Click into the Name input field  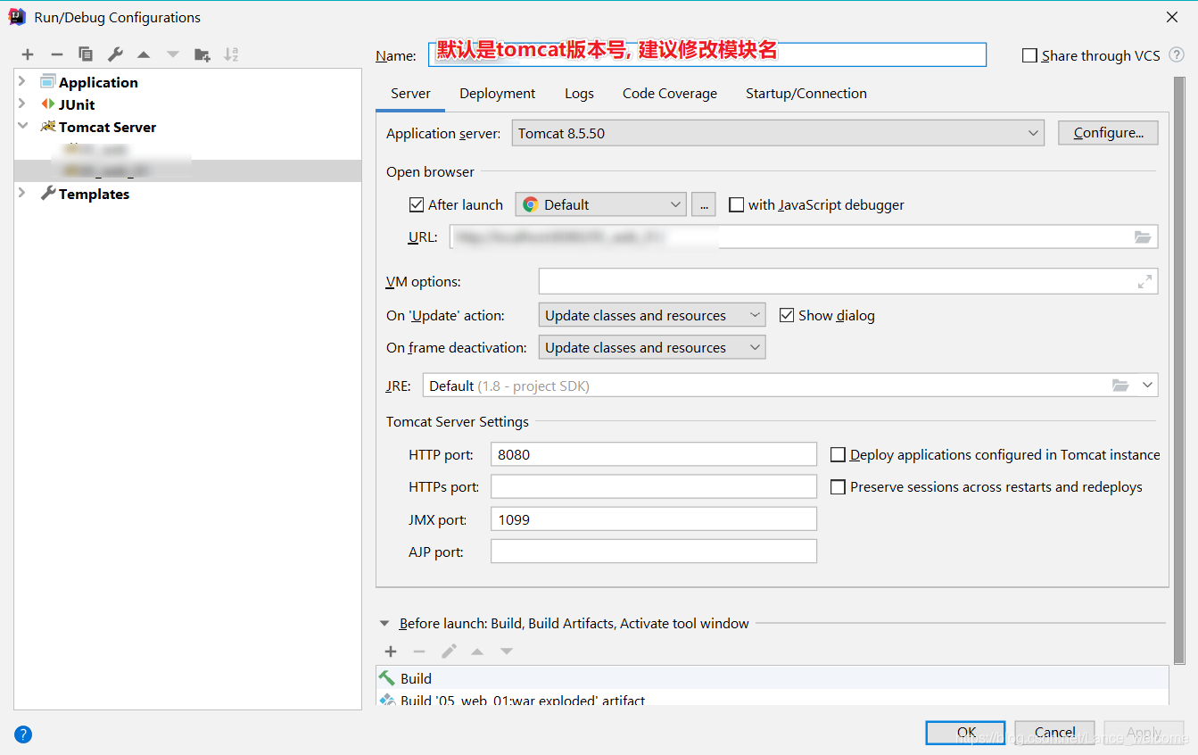coord(707,54)
